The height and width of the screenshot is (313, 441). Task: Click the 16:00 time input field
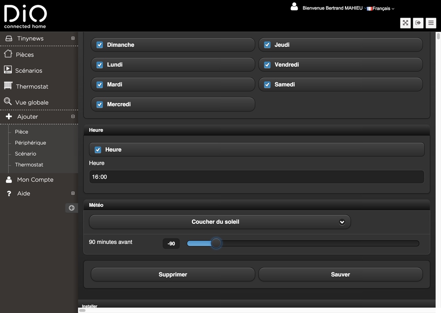point(256,177)
